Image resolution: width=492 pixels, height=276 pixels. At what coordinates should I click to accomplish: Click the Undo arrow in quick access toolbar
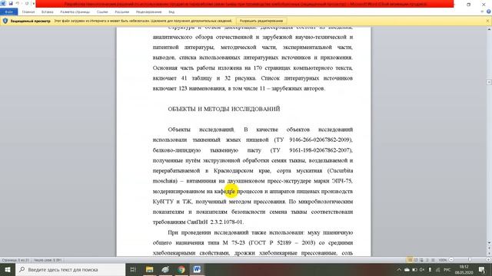pos(18,3)
